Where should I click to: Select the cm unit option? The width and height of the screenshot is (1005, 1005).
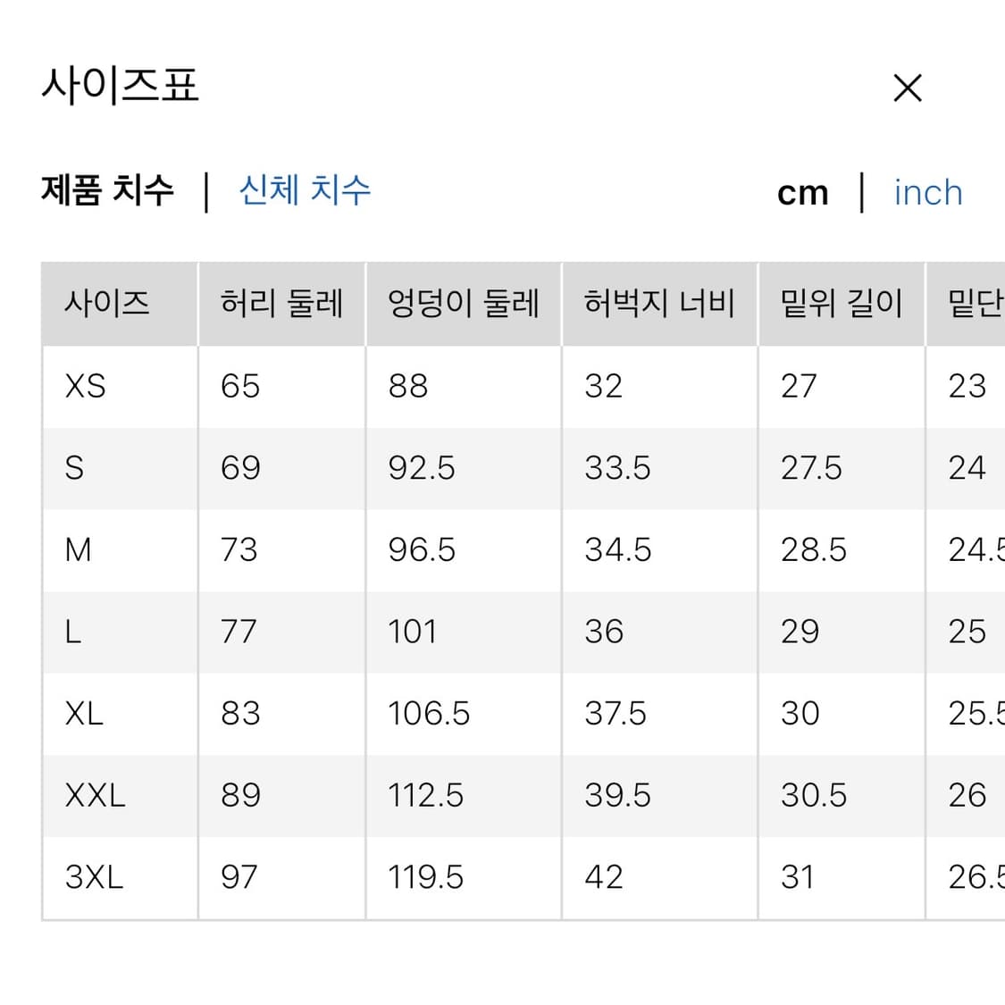[802, 193]
